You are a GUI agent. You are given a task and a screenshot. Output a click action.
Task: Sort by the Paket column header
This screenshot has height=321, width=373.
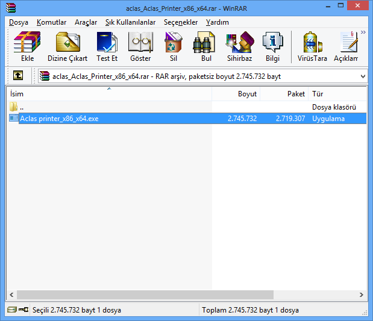tap(284, 94)
